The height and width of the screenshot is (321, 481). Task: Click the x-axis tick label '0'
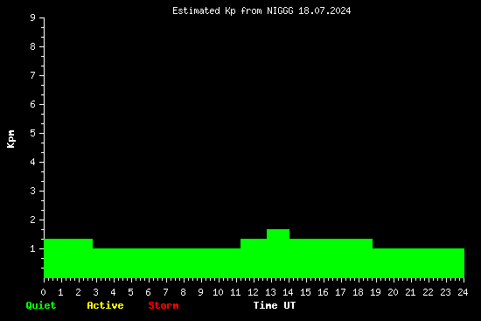coord(43,292)
